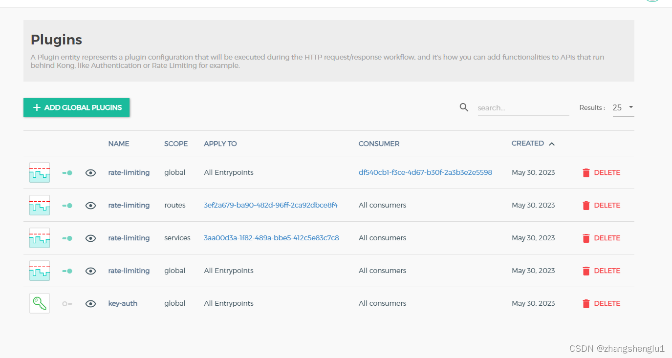
Task: Sort the table by NAME column
Action: pyautogui.click(x=119, y=144)
